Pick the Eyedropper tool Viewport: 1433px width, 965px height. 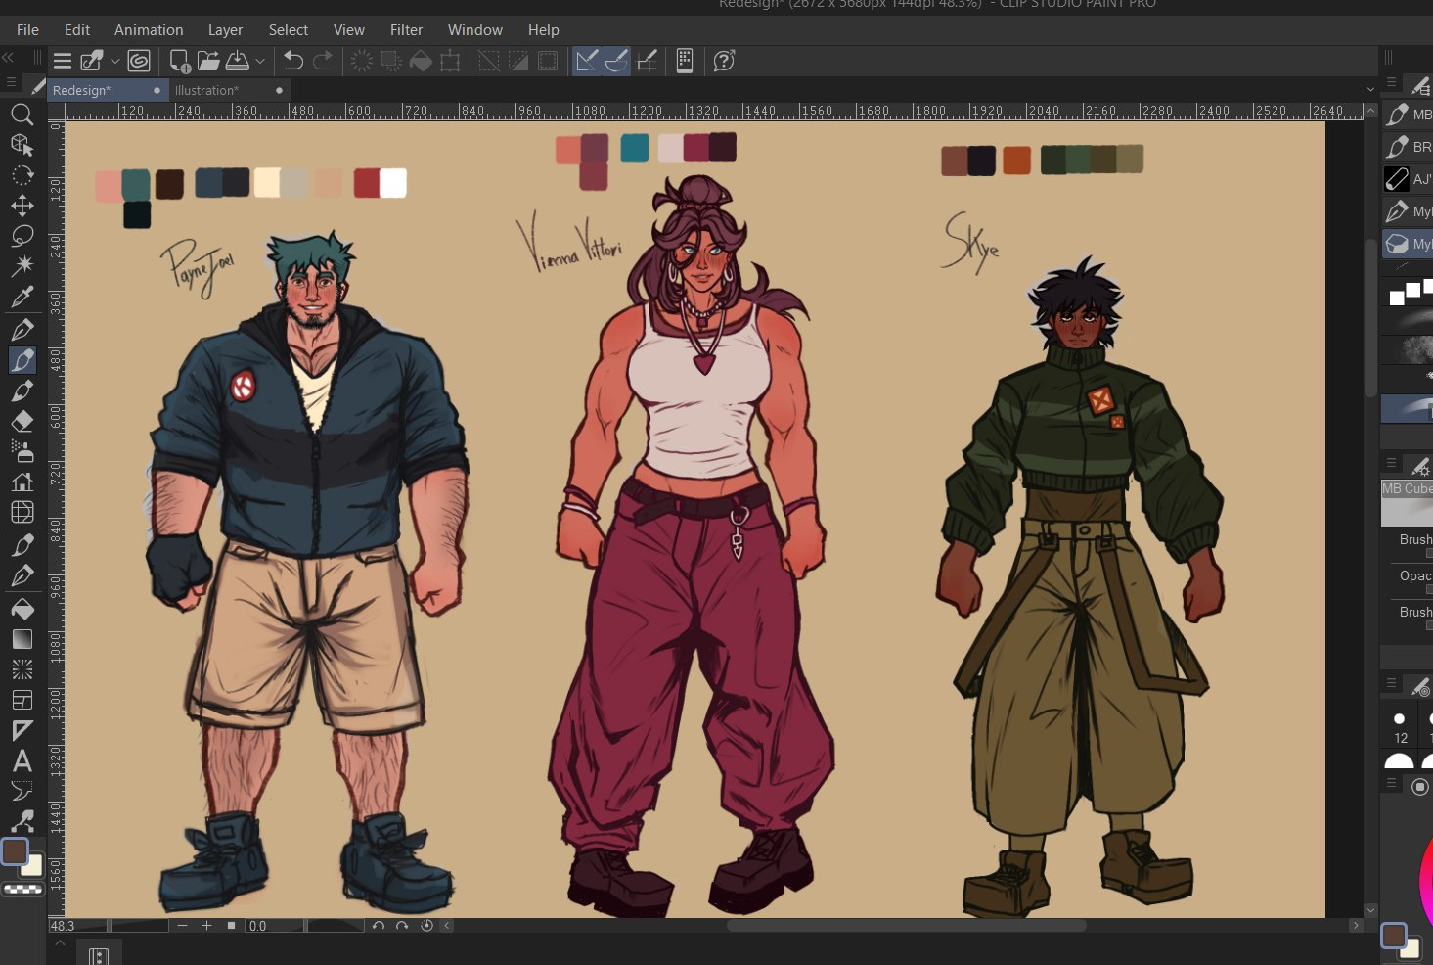(22, 297)
